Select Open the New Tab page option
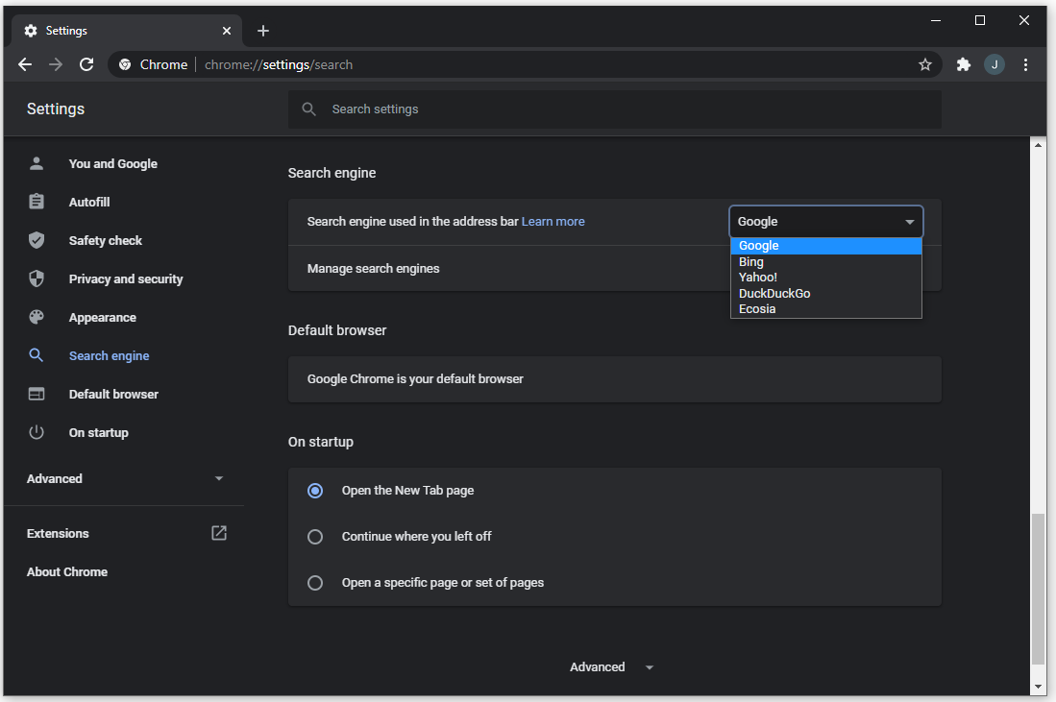1056x702 pixels. [x=315, y=491]
